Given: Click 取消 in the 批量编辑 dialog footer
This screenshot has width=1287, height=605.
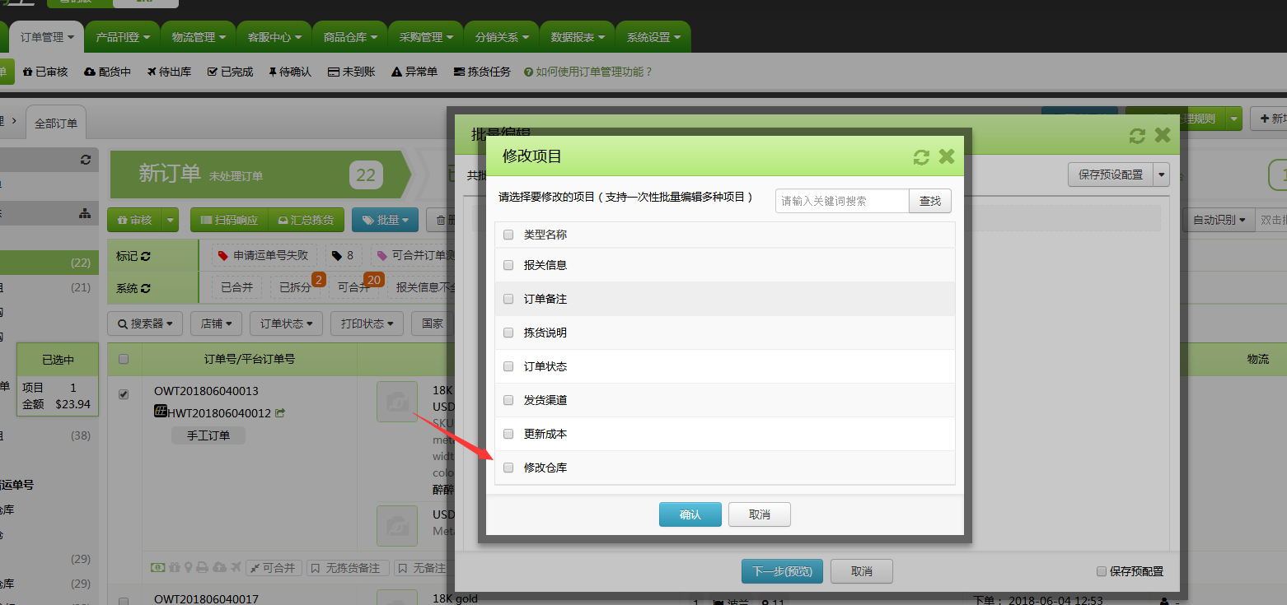Looking at the screenshot, I should pyautogui.click(x=862, y=571).
